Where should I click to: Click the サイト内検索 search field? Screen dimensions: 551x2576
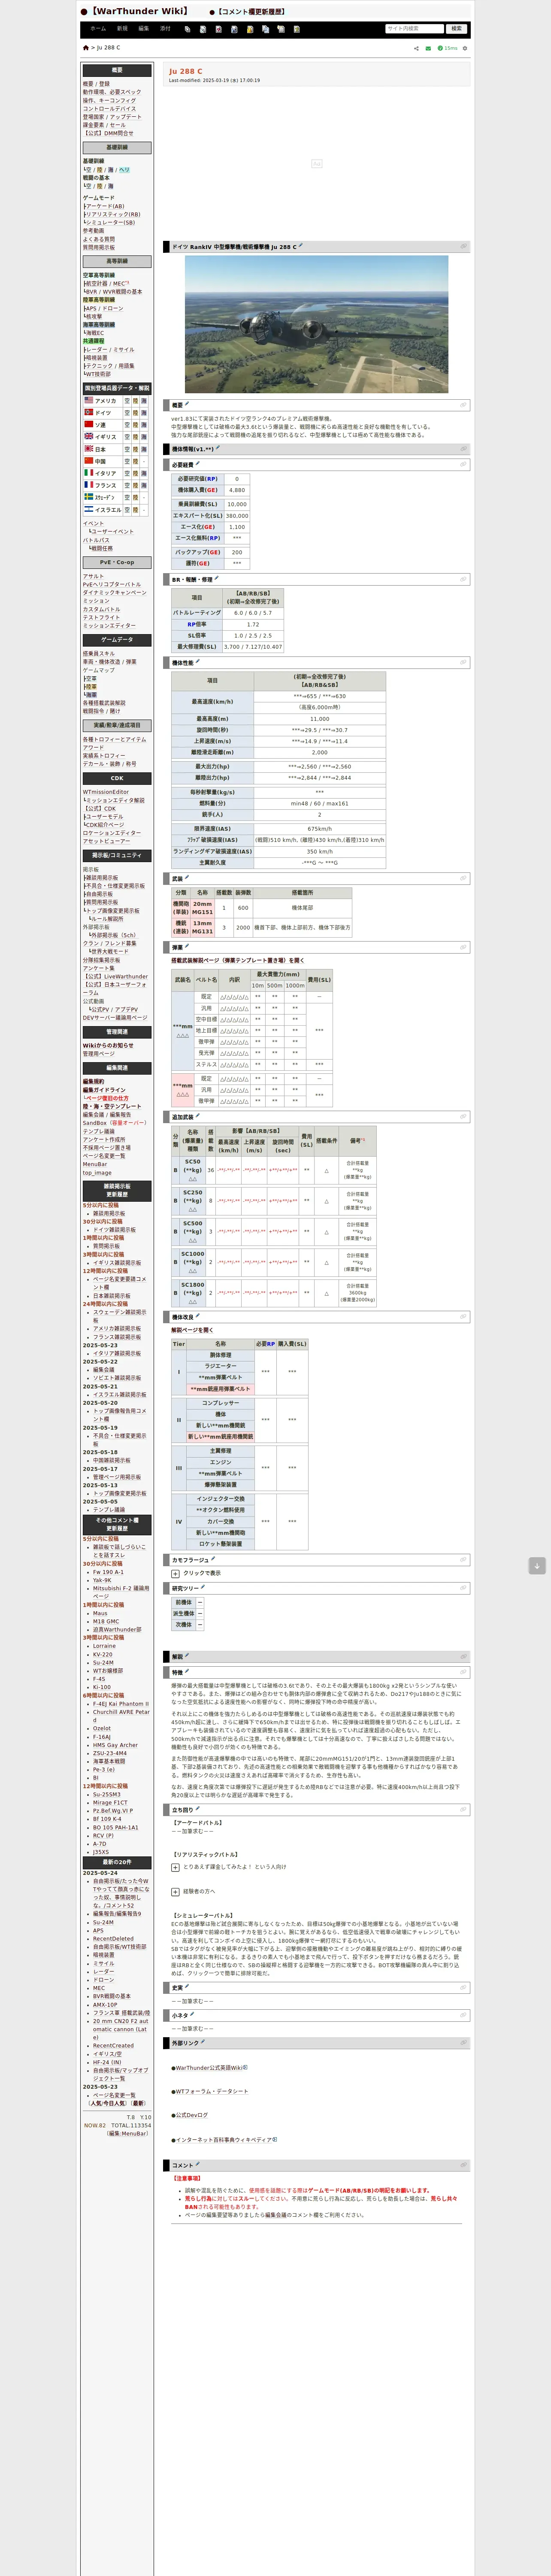pyautogui.click(x=414, y=29)
